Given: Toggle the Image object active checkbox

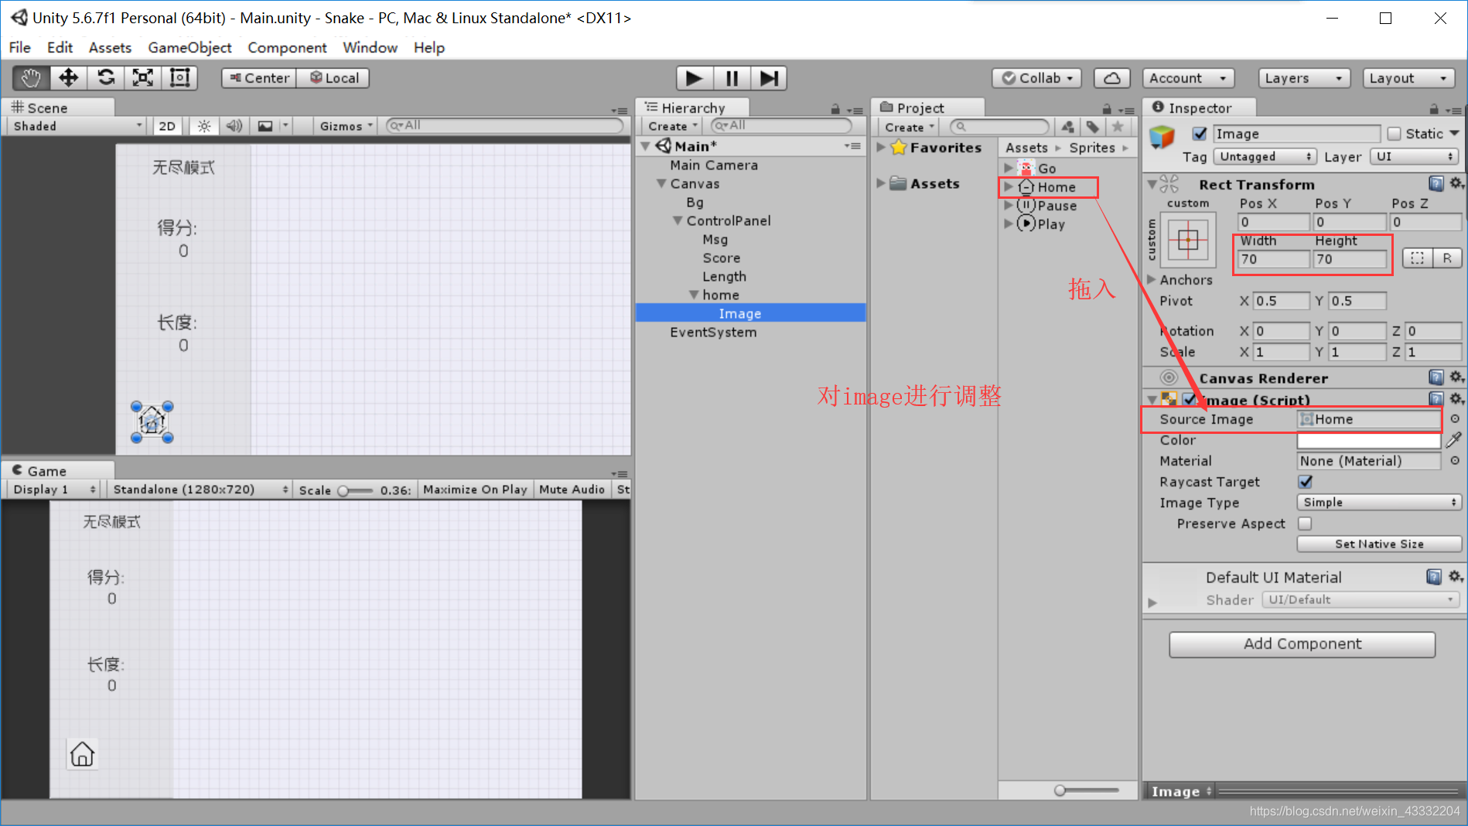Looking at the screenshot, I should (1200, 134).
